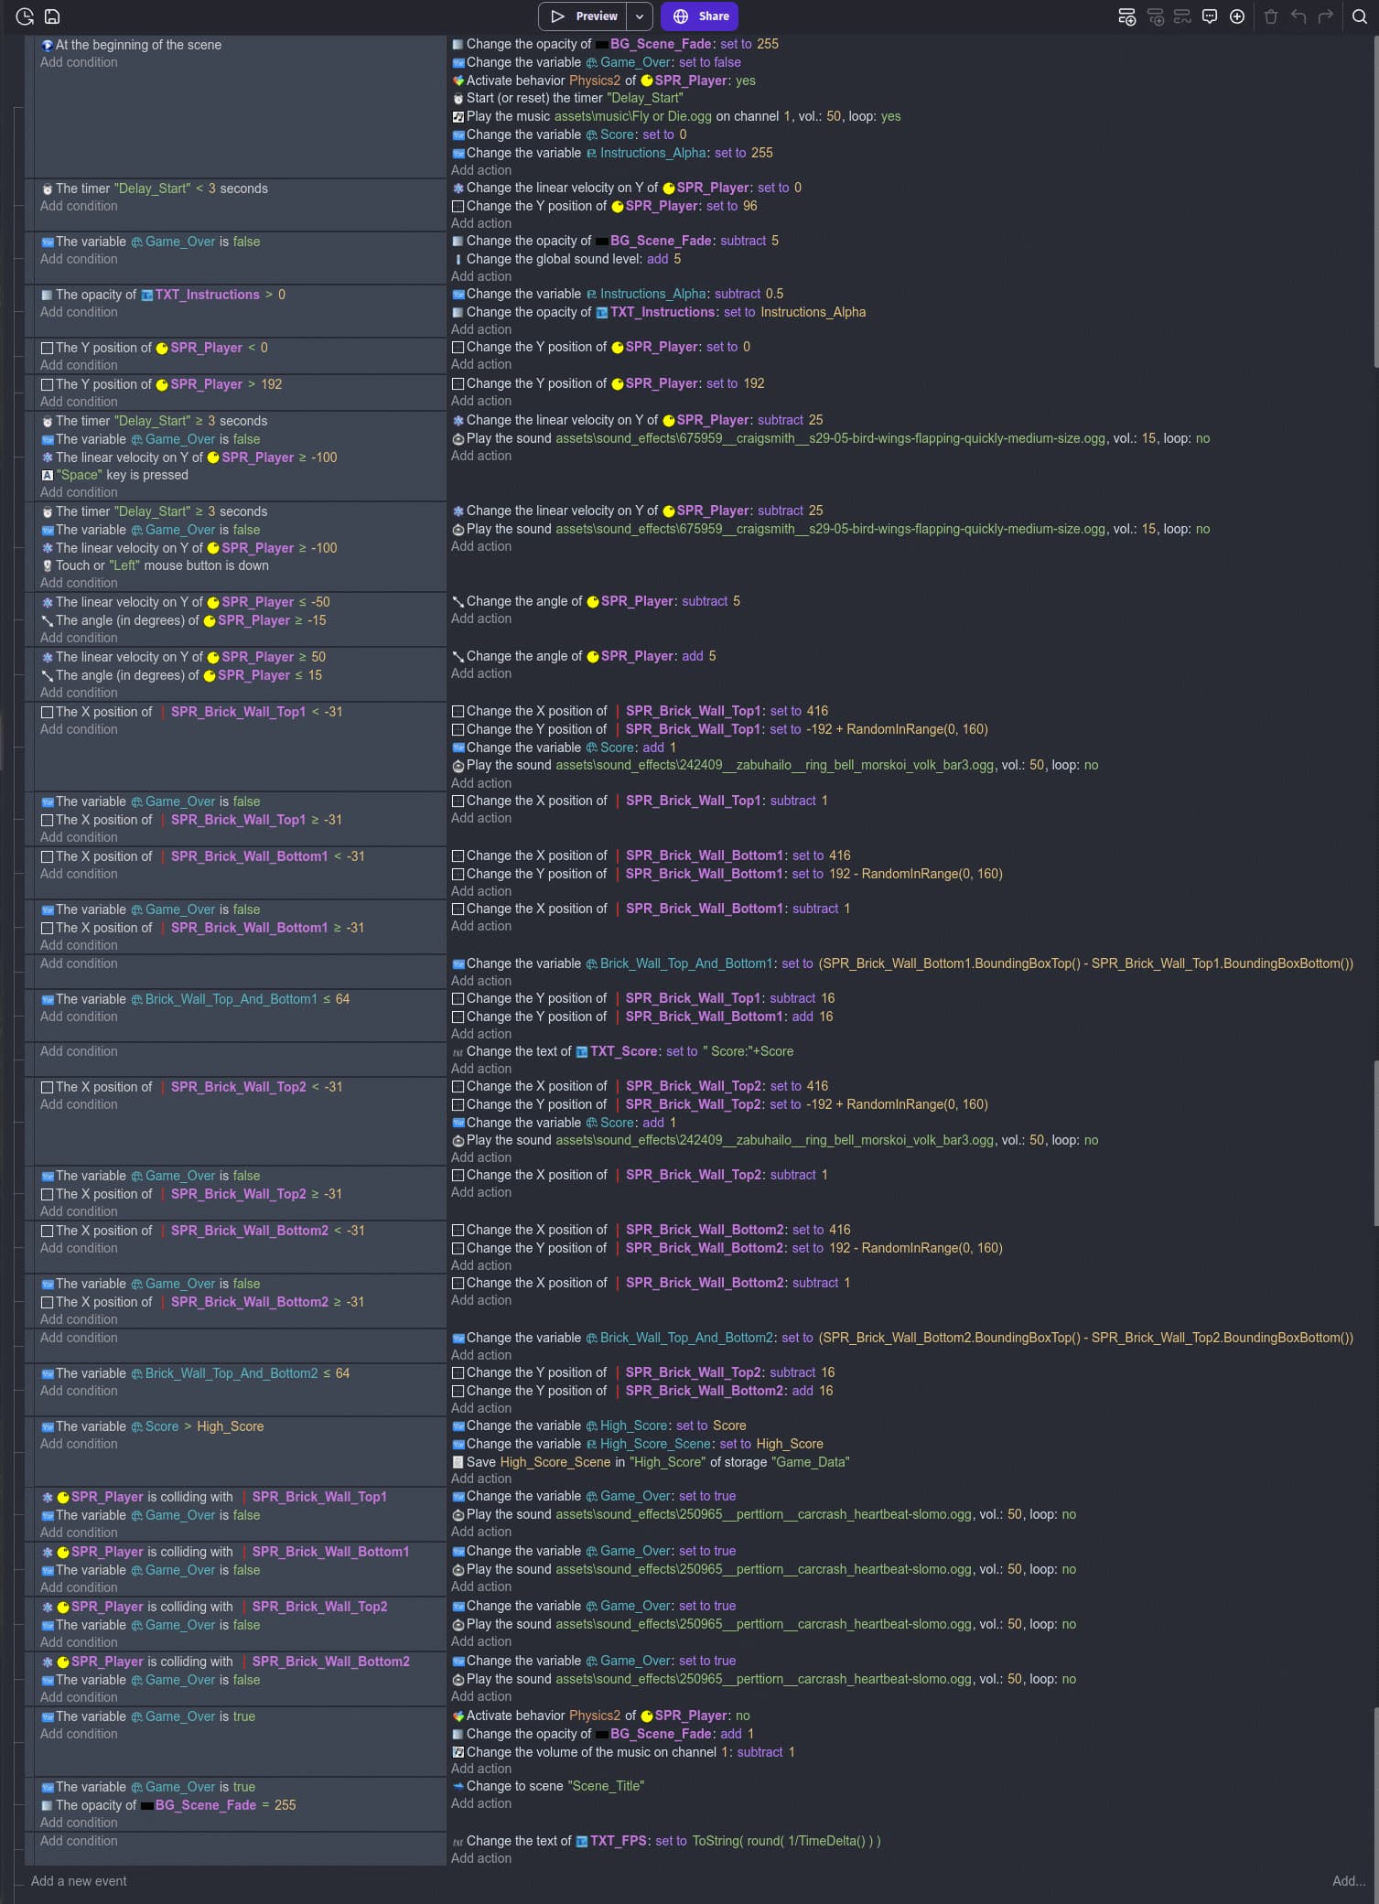
Task: Click the redo arrow icon
Action: pos(1326,16)
